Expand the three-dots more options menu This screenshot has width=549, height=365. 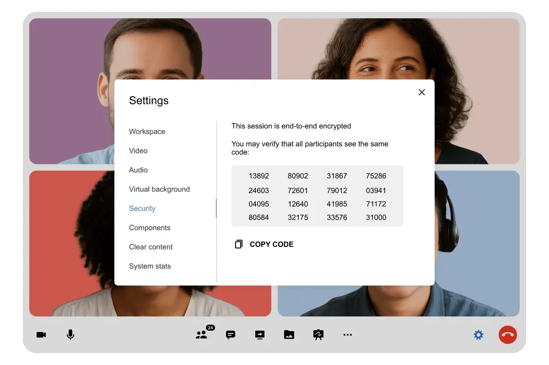(x=348, y=335)
